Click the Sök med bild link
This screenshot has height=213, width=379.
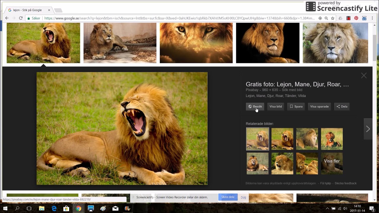tap(292, 90)
